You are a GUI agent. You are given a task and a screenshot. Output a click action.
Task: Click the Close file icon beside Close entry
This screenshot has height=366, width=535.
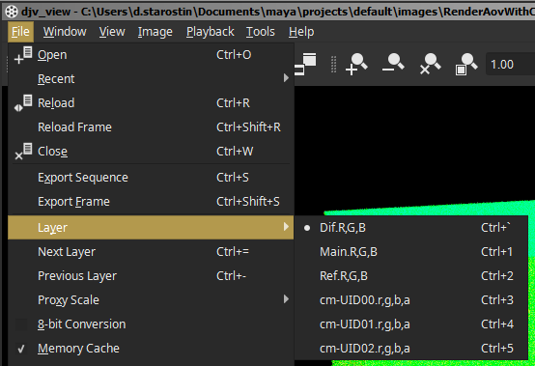[x=23, y=152]
